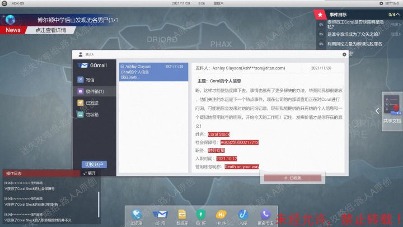Open the Hitalk chat dock icon

pyautogui.click(x=221, y=215)
